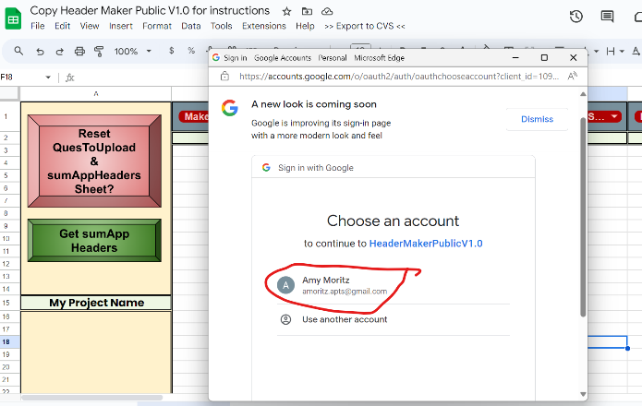Click the horizontal align icon in toolbar
The width and height of the screenshot is (642, 406).
coord(611,51)
